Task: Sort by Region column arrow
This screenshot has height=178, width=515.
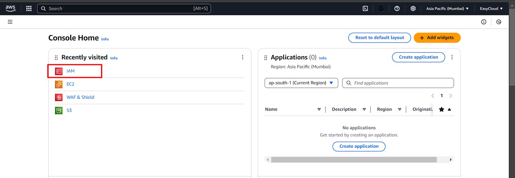Action: (399, 109)
